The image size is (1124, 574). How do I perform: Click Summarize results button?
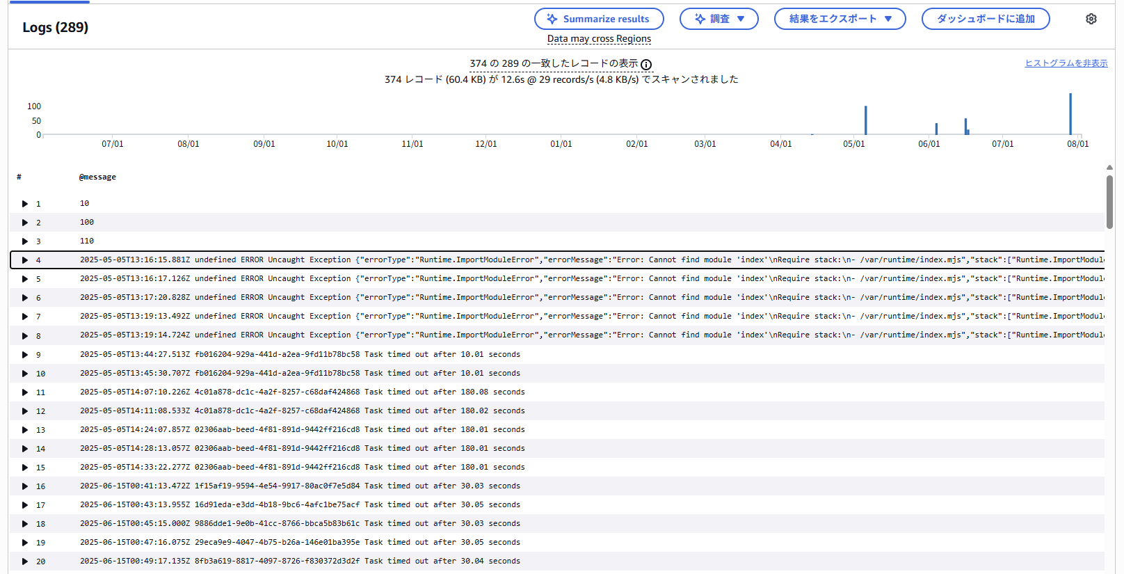(x=599, y=19)
